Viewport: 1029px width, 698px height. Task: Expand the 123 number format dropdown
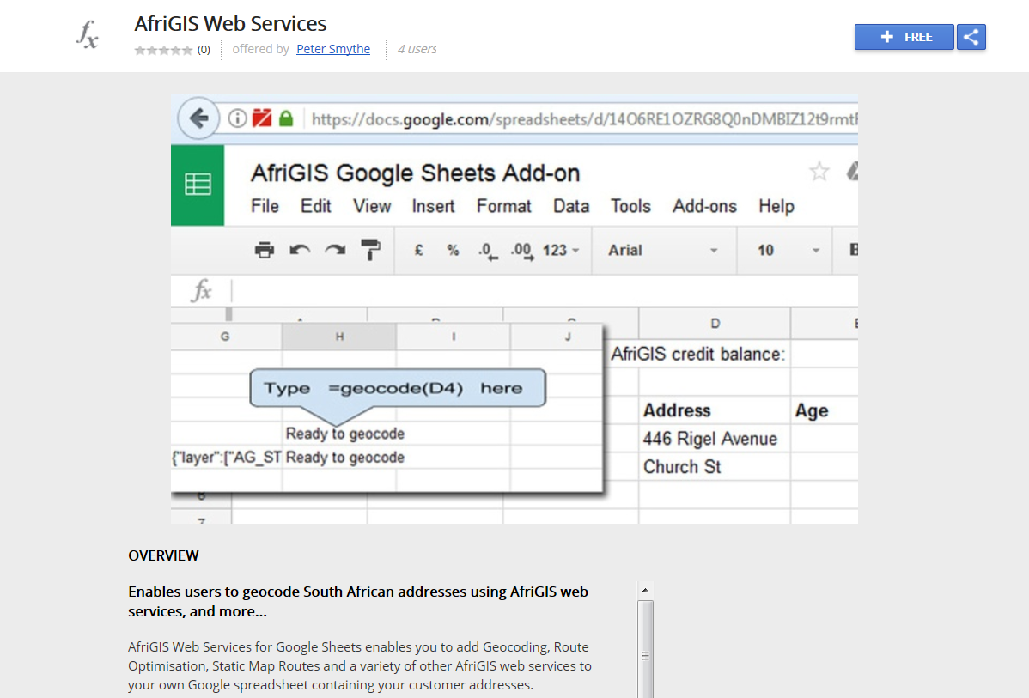[x=562, y=250]
